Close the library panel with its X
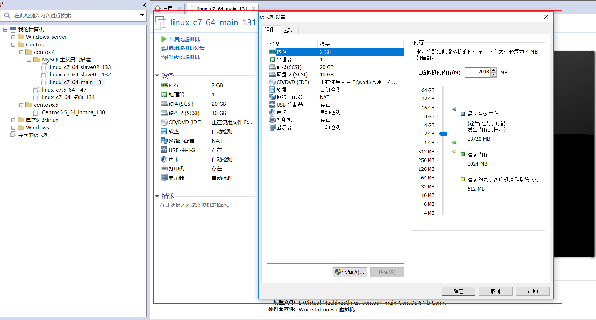 pos(144,5)
